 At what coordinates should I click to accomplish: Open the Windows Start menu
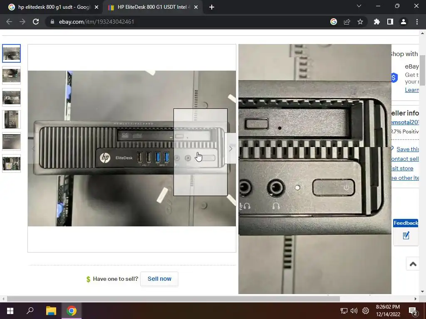(x=10, y=311)
